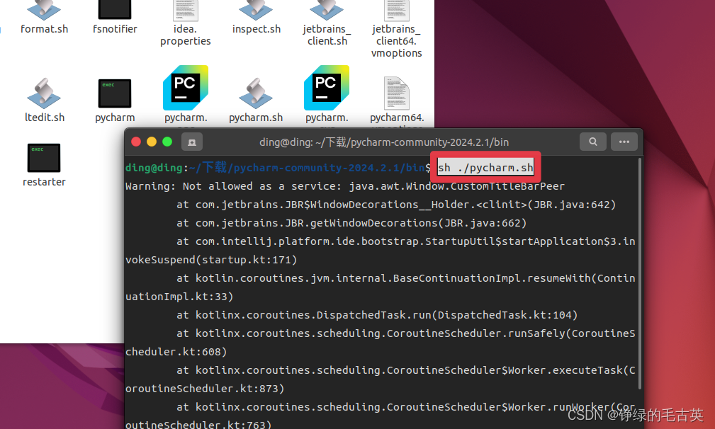
Task: Open the terminal more-options menu button
Action: 624,142
